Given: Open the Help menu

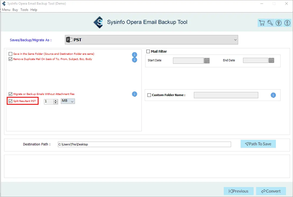Looking at the screenshot, I should [34, 10].
